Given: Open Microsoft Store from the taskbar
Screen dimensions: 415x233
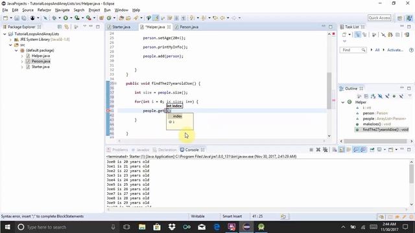Looking at the screenshot, I should (x=157, y=227).
